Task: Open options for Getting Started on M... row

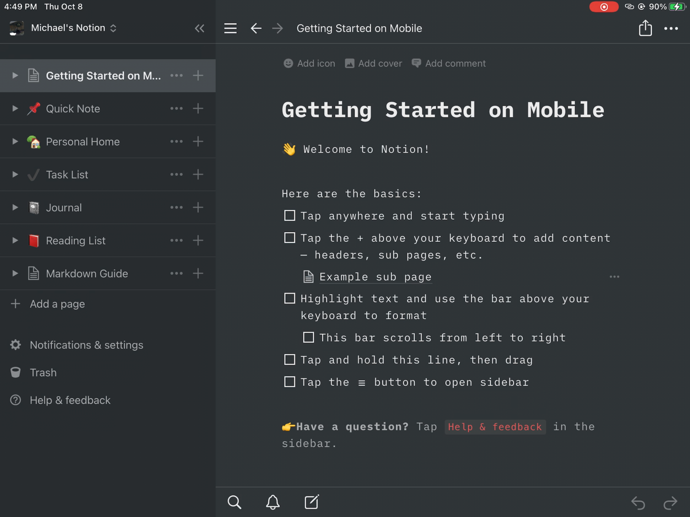Action: (177, 75)
